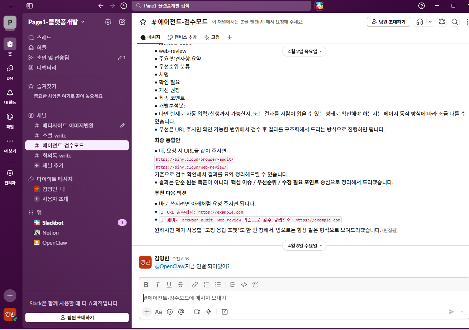Open the 고정 tab of the channel
Image resolution: width=469 pixels, height=330 pixels.
click(x=212, y=37)
